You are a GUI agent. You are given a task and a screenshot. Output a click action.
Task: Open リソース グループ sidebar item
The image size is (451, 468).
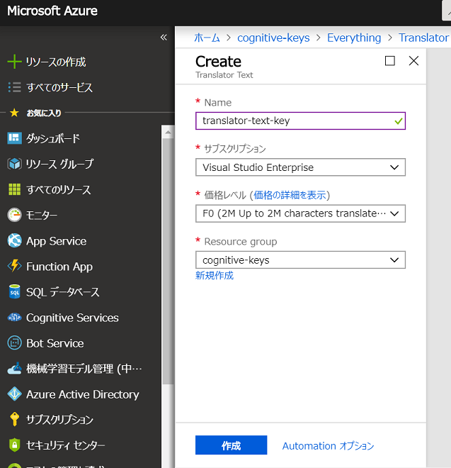pos(60,164)
